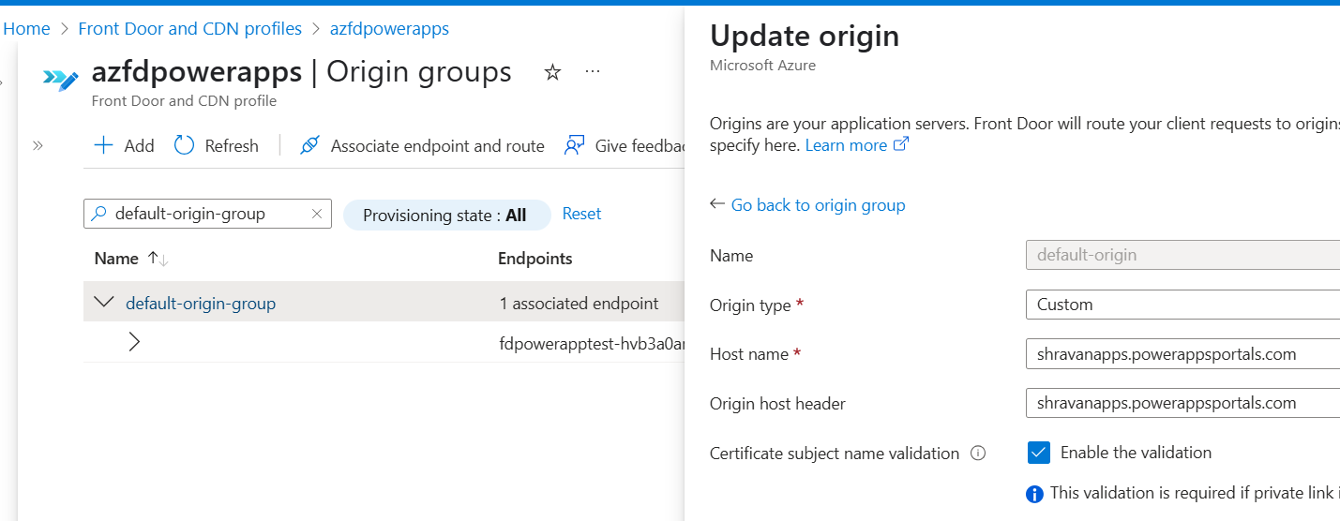1340x521 pixels.
Task: Click the disabled Name field default-origin
Action: coord(1183,255)
